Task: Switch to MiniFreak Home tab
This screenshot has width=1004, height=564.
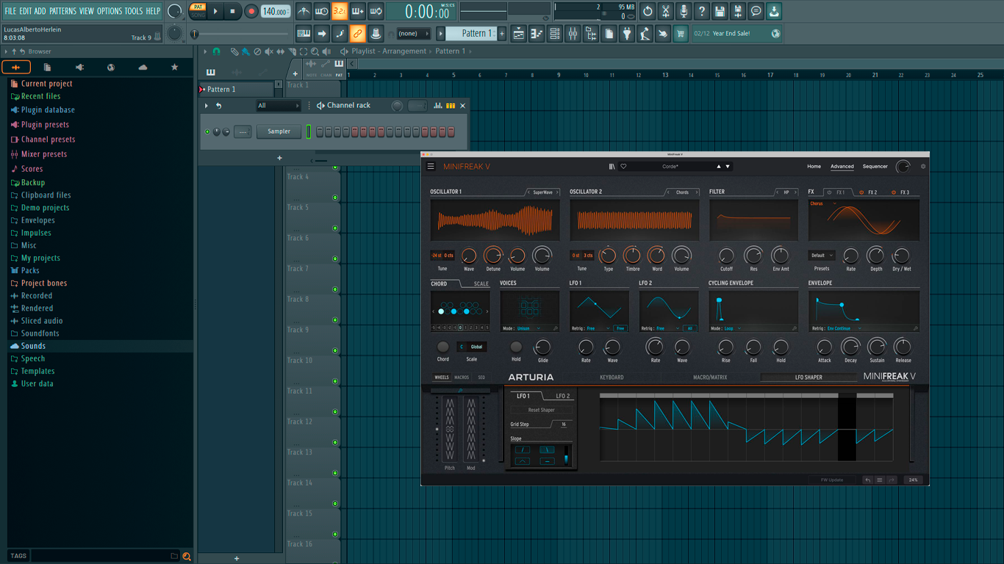Action: (x=814, y=167)
